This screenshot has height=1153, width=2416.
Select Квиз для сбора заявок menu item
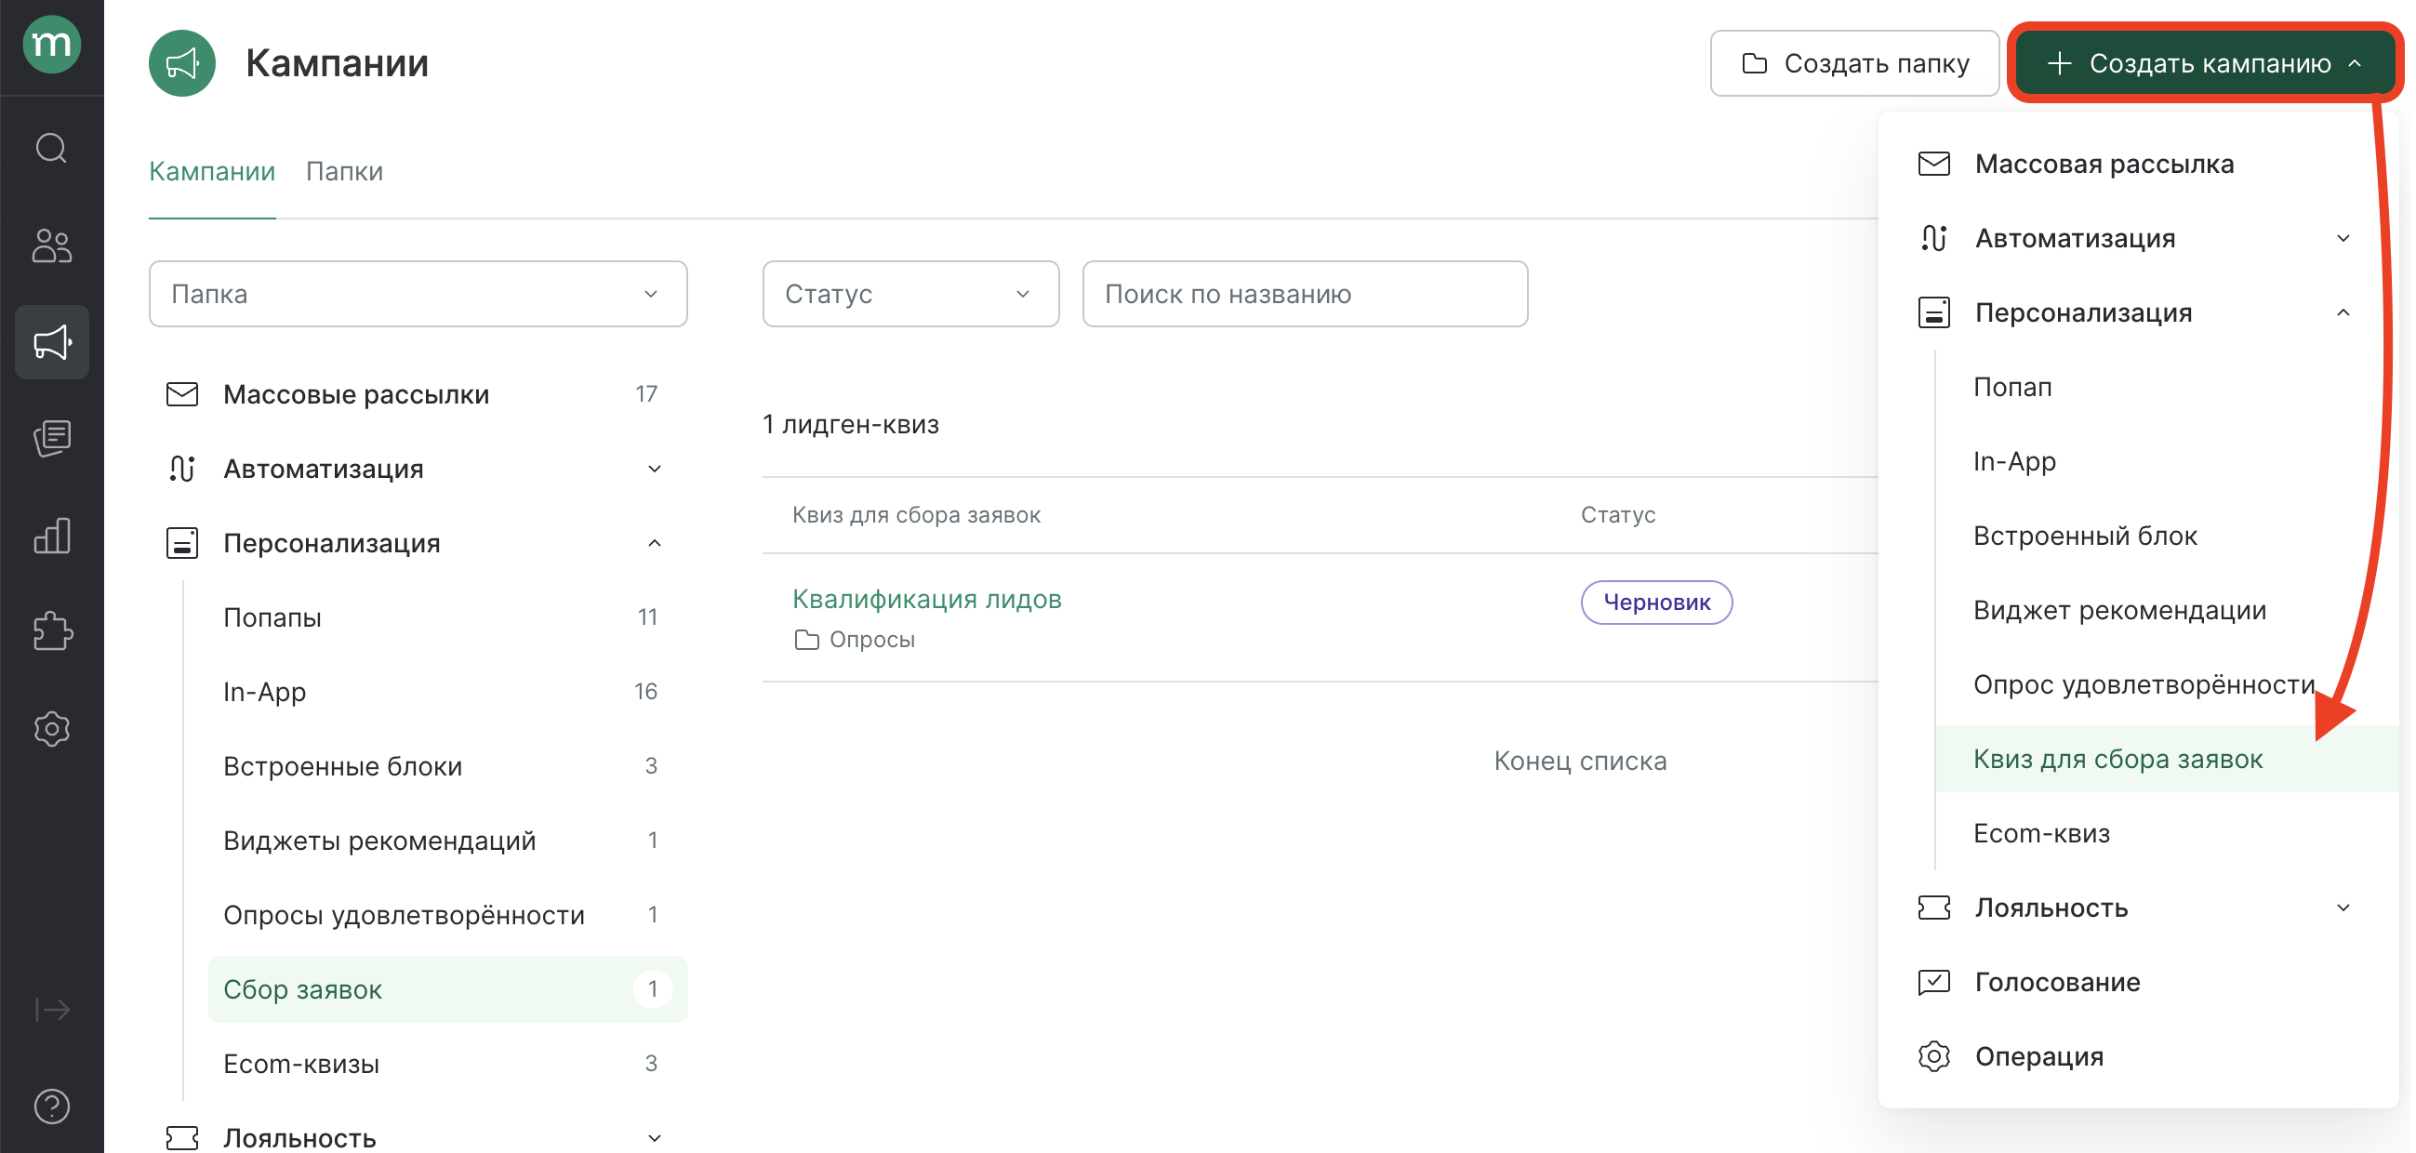(2117, 759)
